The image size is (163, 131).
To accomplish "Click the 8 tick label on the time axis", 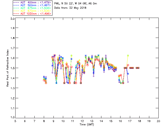I will click(44, 121).
